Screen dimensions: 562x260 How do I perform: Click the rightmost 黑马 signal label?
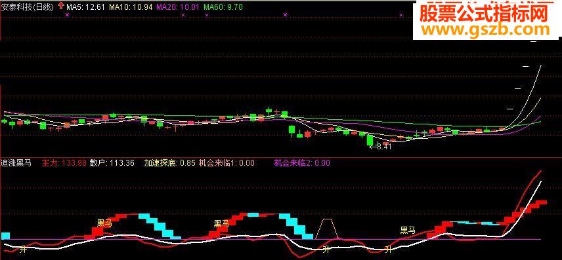[x=408, y=230]
